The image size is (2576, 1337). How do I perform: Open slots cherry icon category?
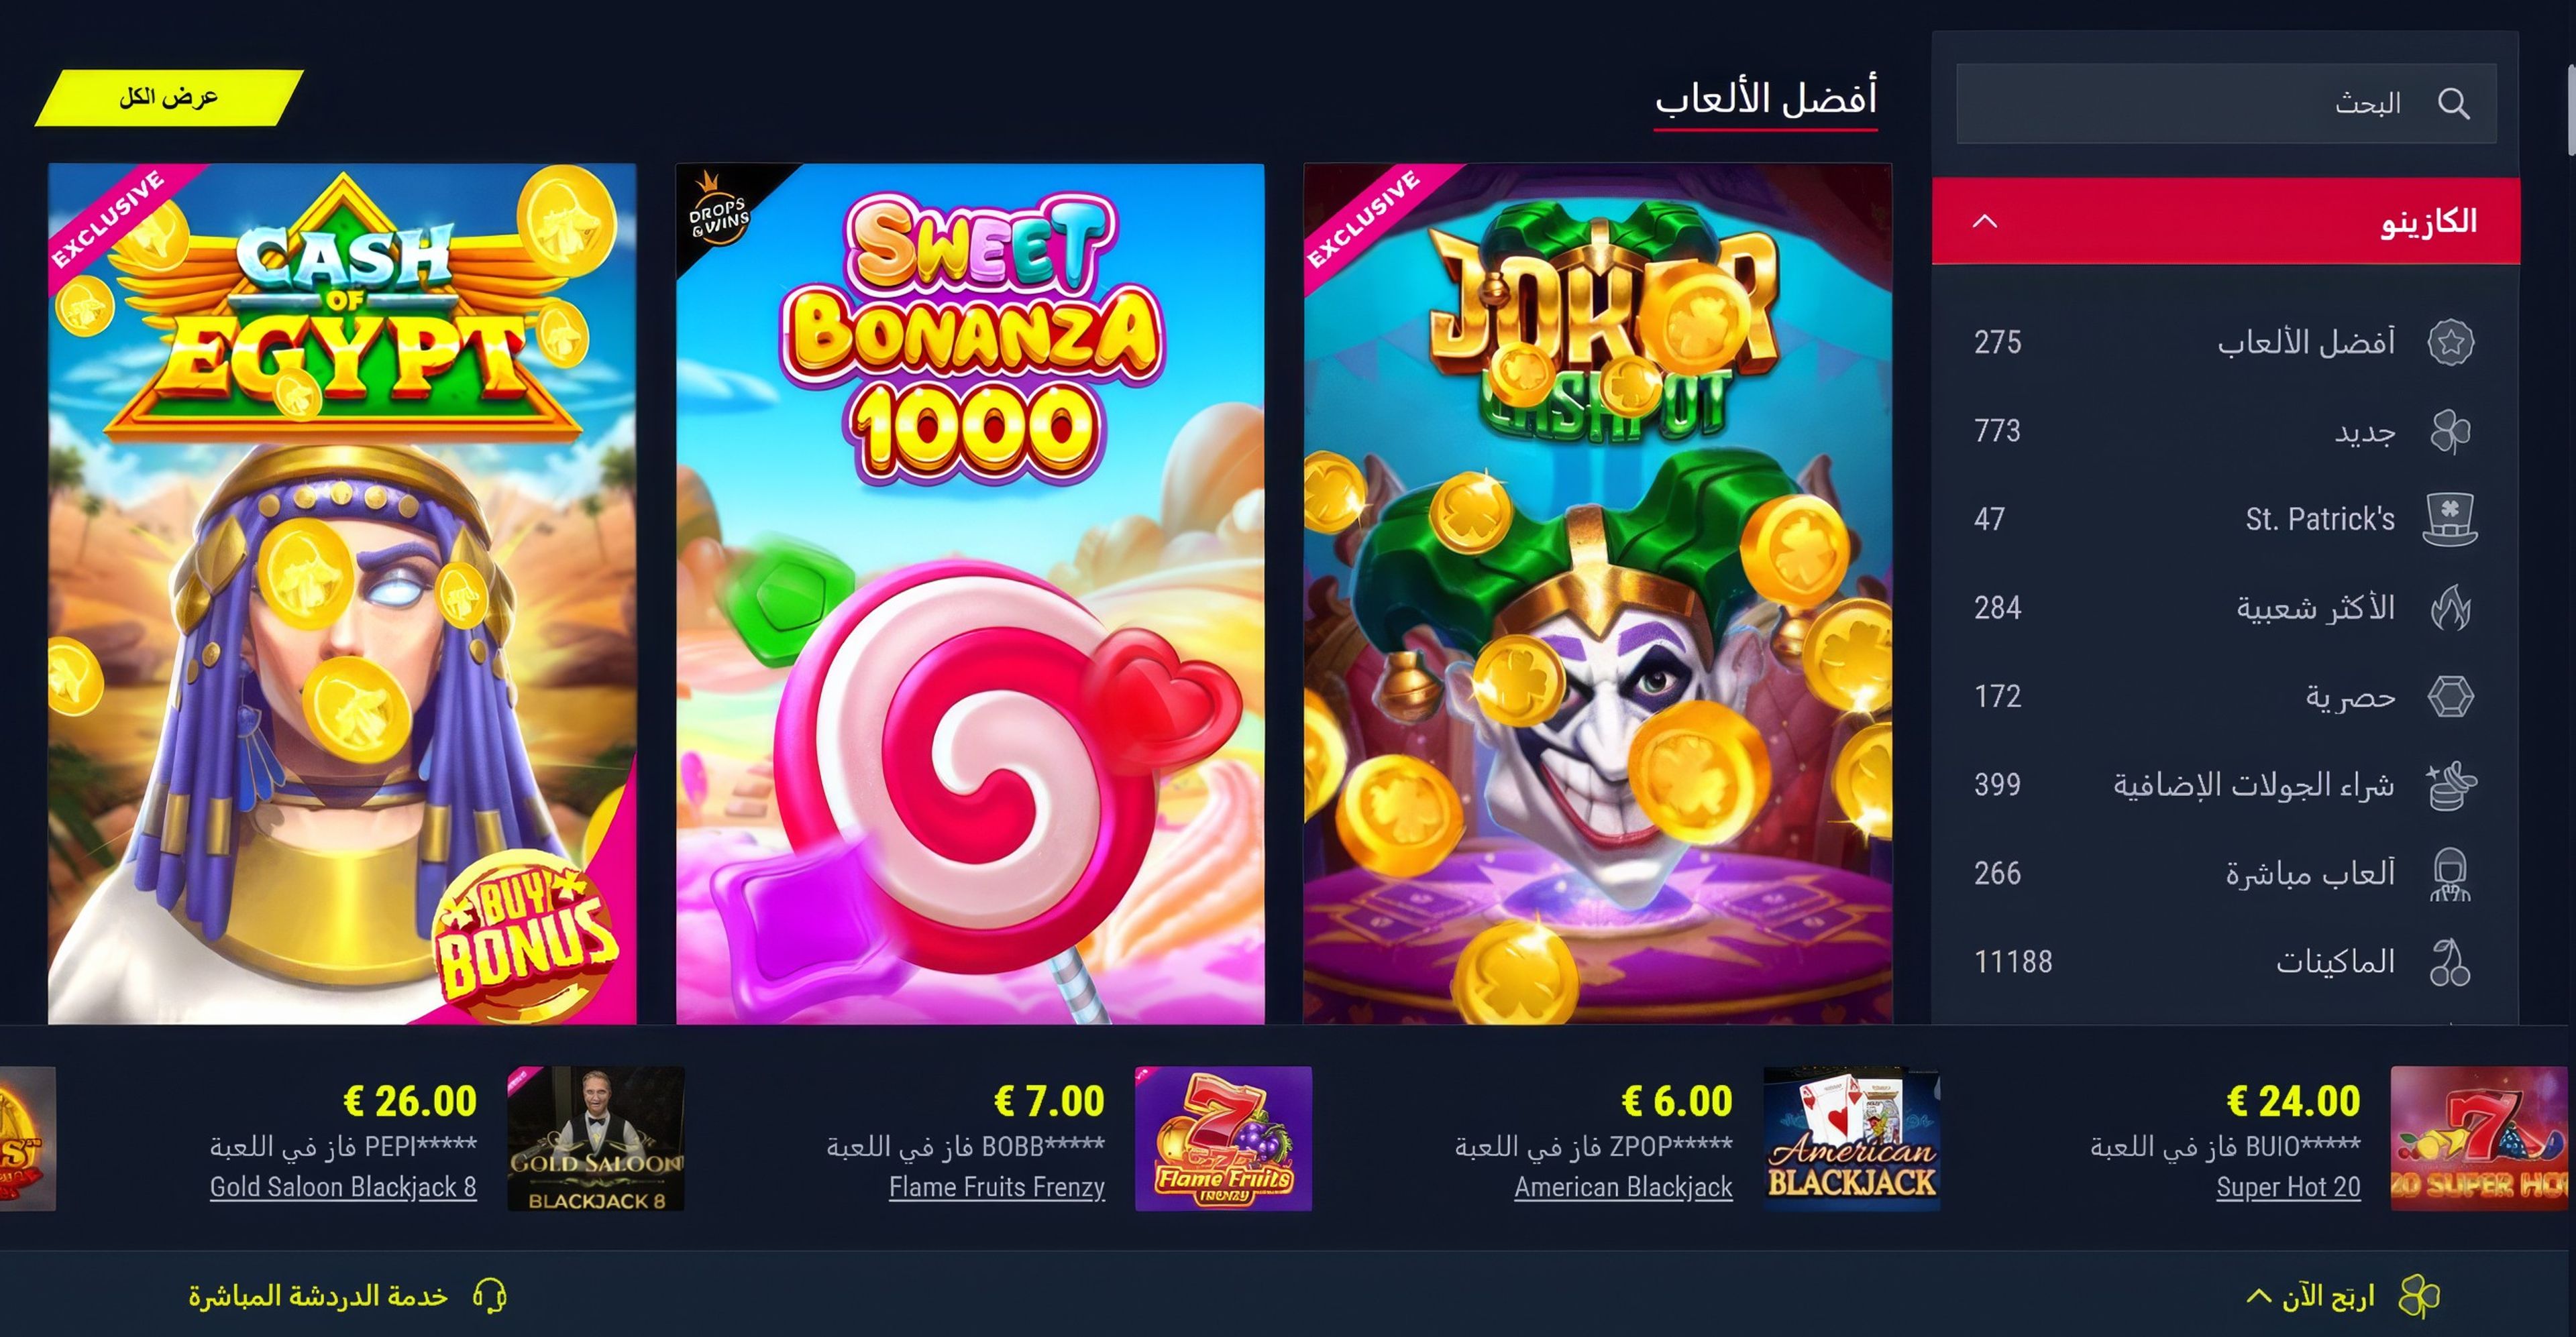coord(2450,962)
